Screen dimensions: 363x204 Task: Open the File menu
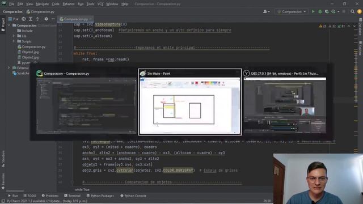click(x=11, y=4)
